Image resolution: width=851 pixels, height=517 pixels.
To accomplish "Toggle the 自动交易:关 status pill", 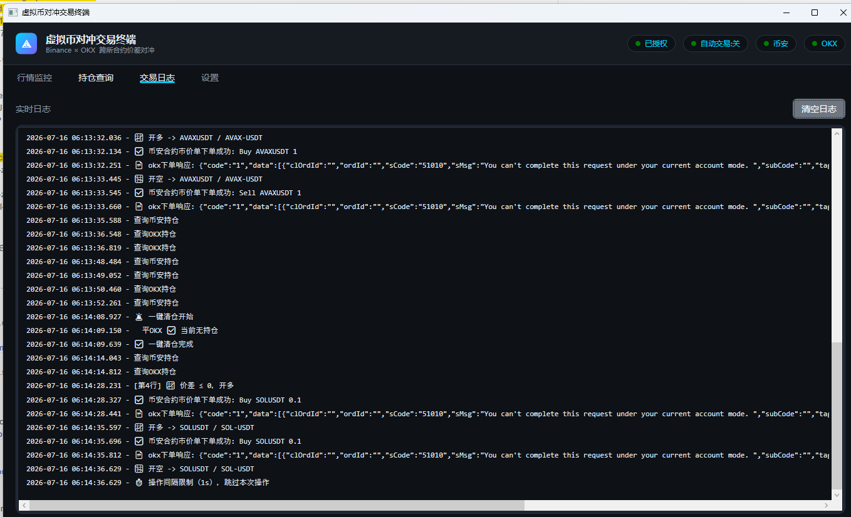I will point(715,44).
